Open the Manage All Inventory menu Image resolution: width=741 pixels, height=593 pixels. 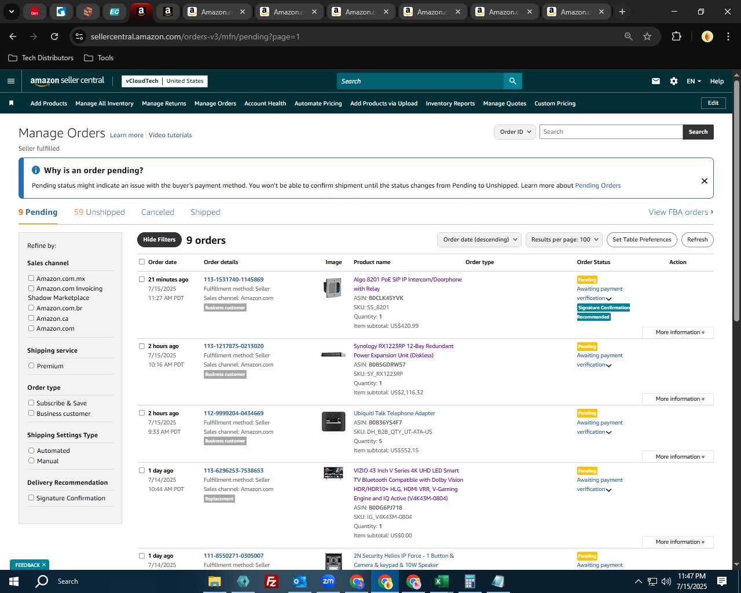[x=104, y=104]
